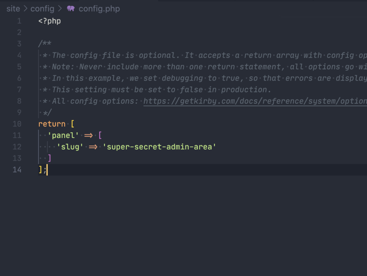
Task: Click the 'slug' string key
Action: tap(70, 147)
